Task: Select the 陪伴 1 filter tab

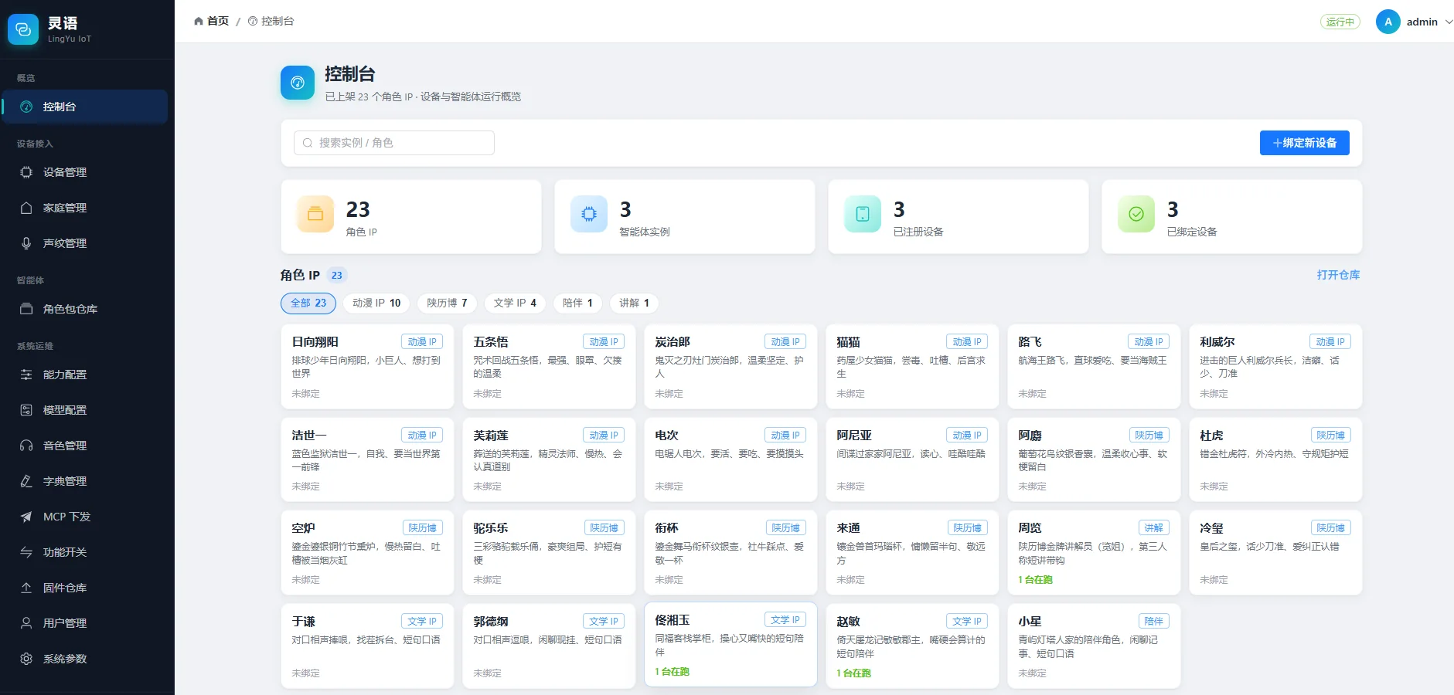Action: (577, 303)
